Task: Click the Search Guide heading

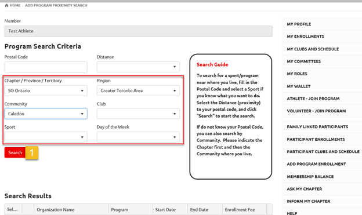Action: [212, 64]
